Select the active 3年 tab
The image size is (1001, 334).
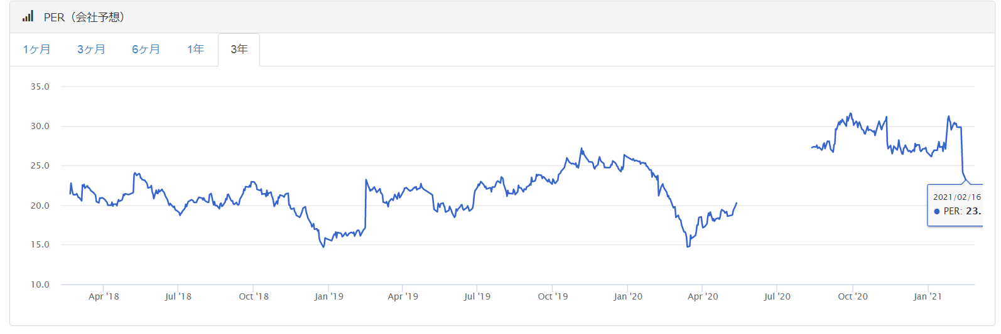[x=239, y=50]
